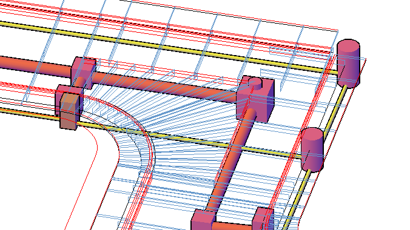Select the small cylinder atop the large box
This screenshot has width=410, height=230.
(255, 84)
